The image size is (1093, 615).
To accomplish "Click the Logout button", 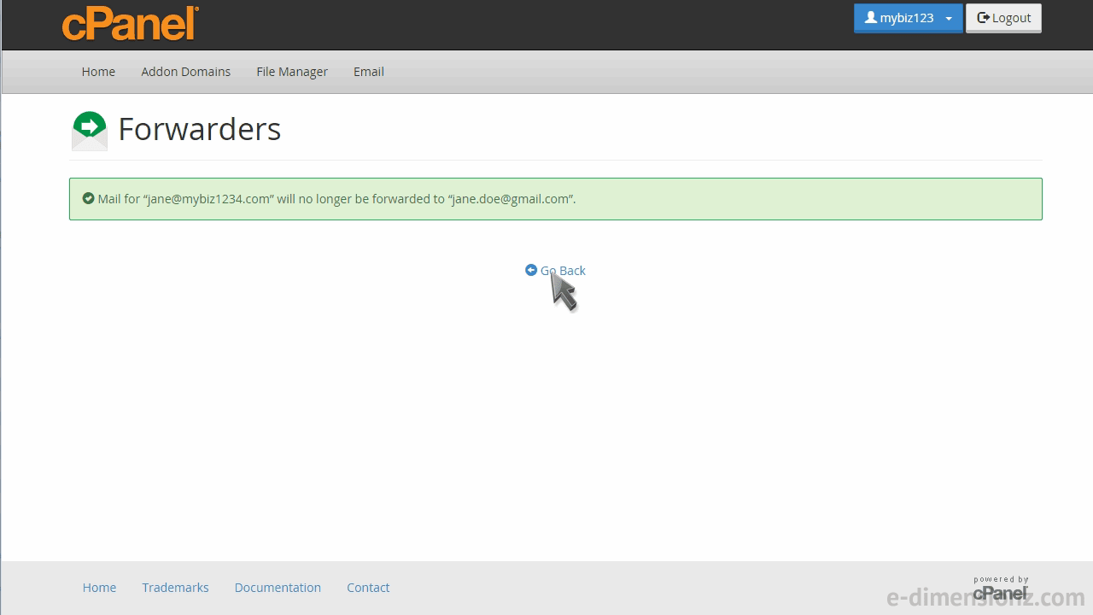I will tap(1003, 18).
